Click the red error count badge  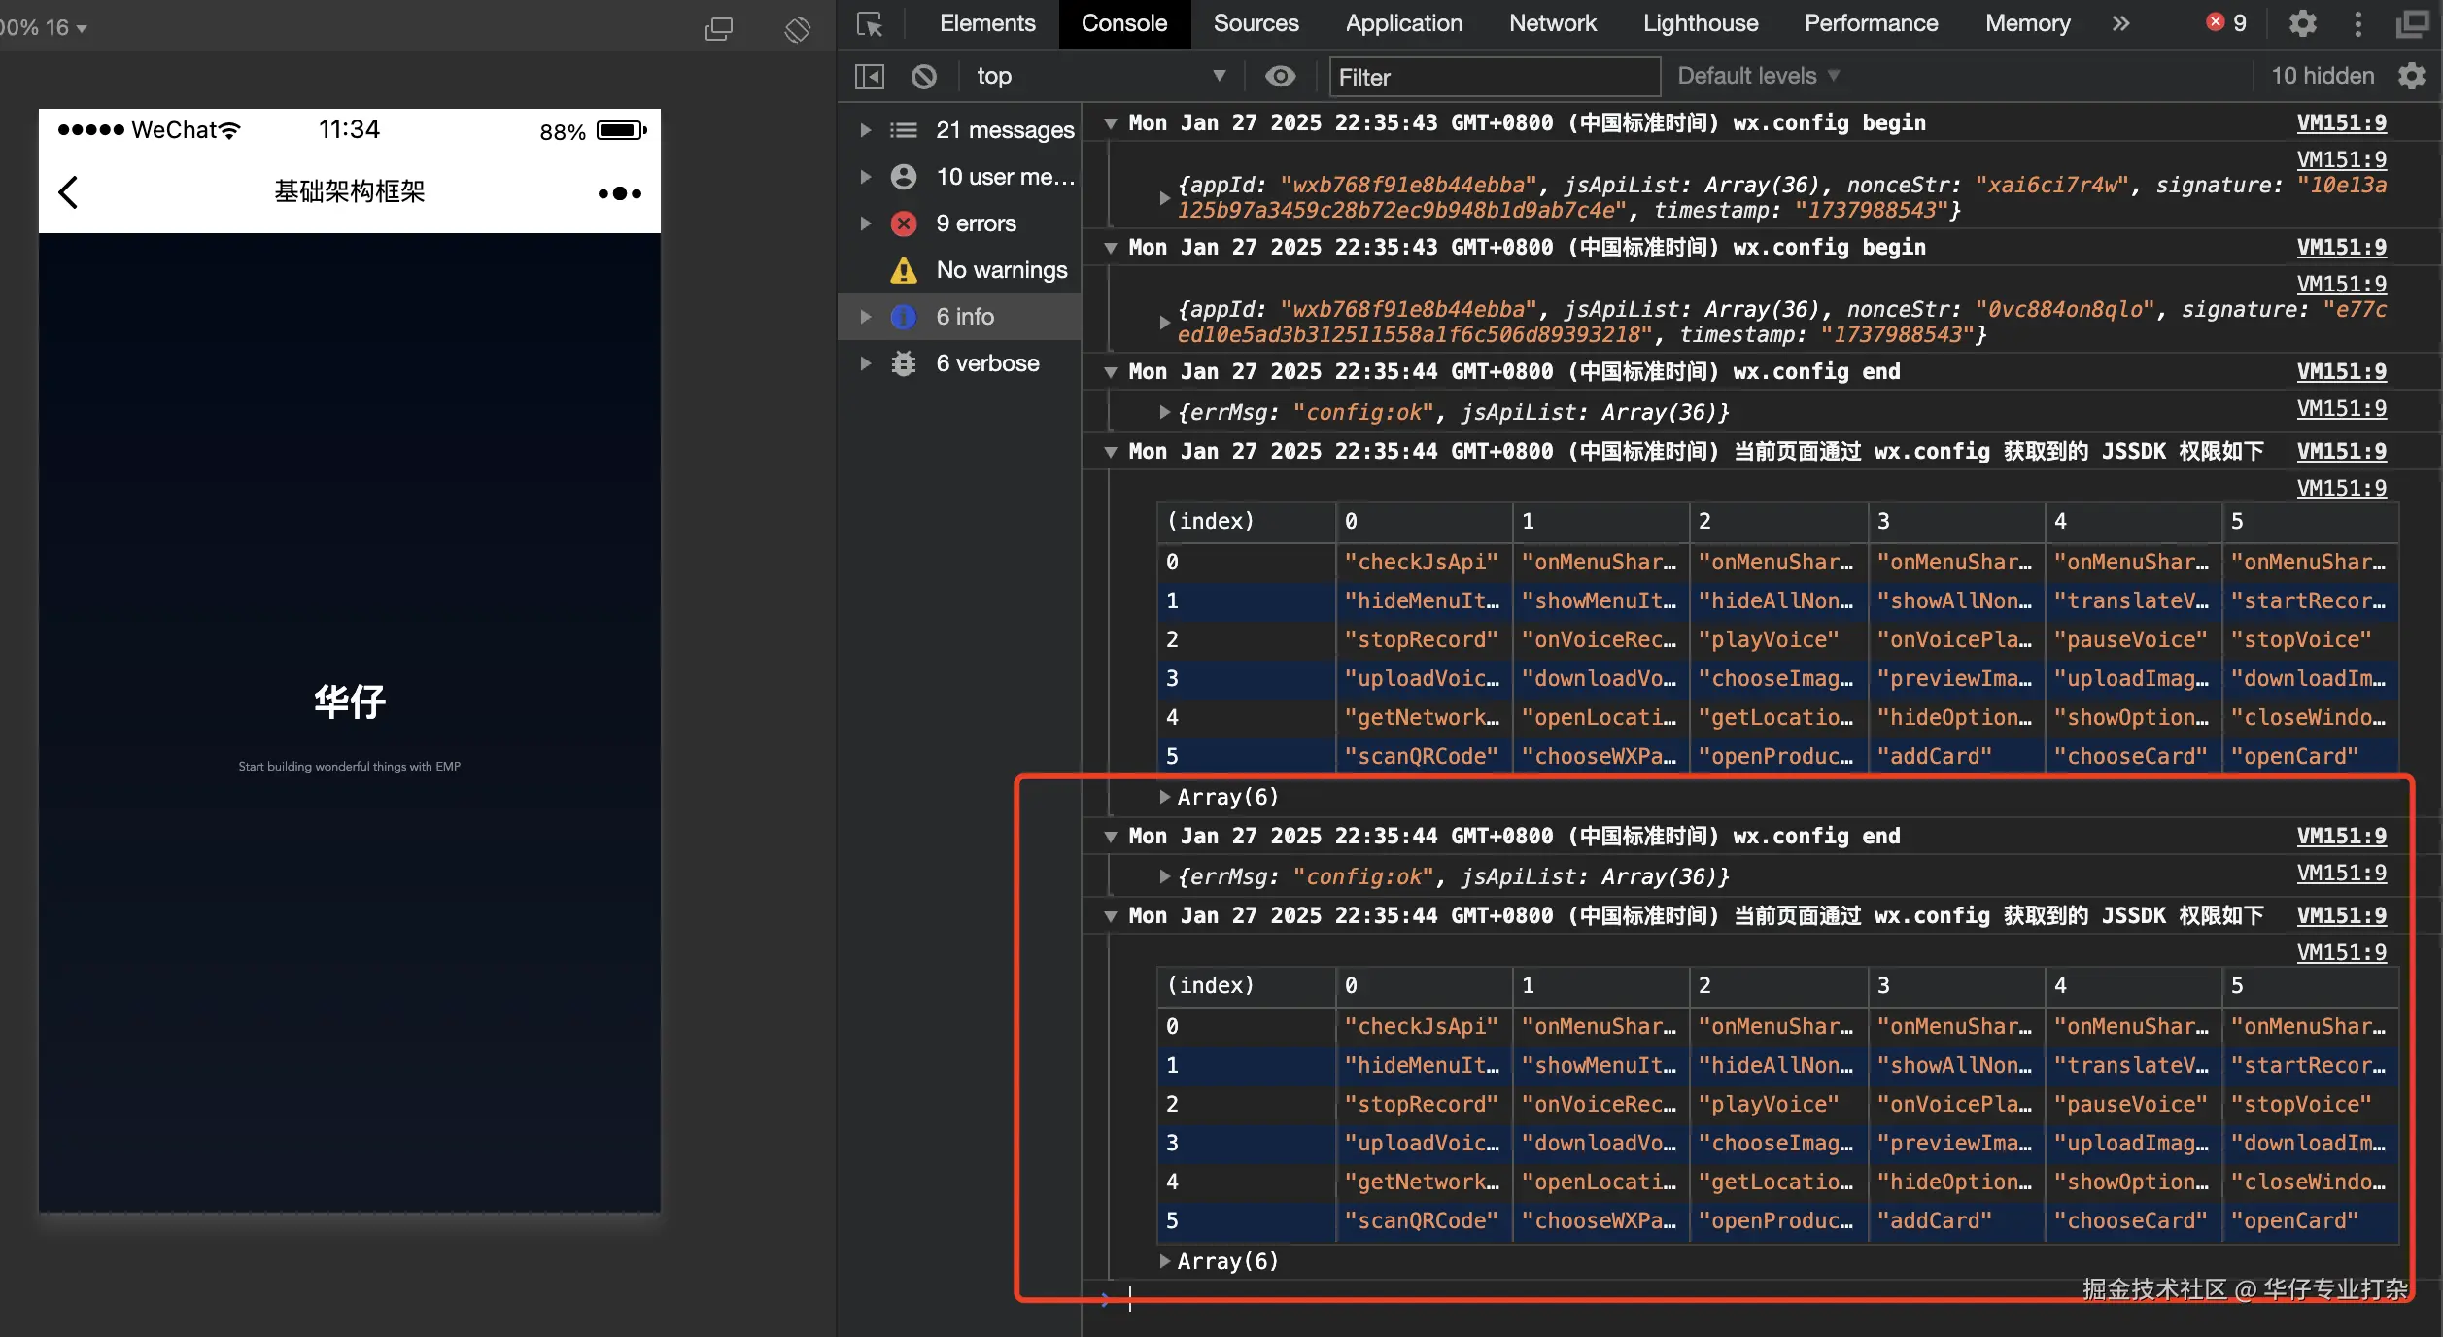(2226, 23)
